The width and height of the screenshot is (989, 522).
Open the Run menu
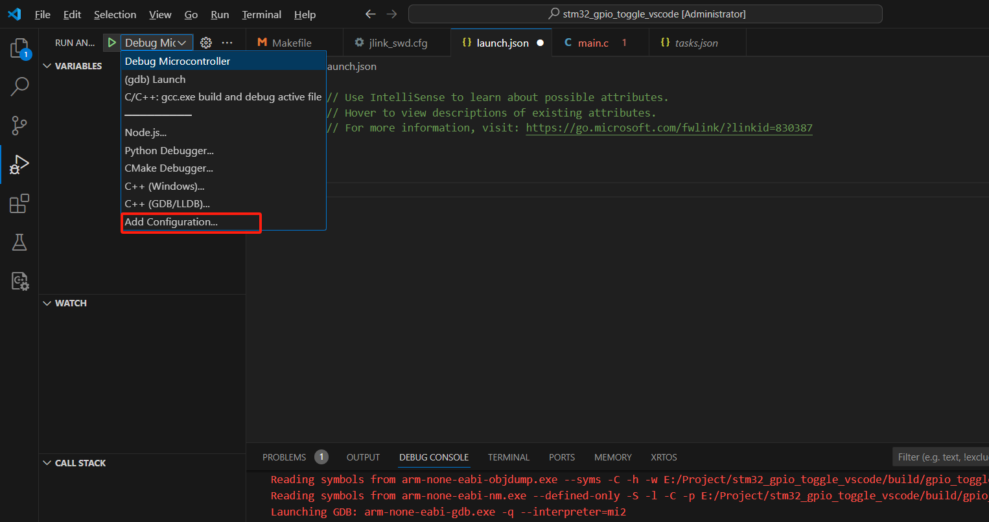tap(220, 14)
